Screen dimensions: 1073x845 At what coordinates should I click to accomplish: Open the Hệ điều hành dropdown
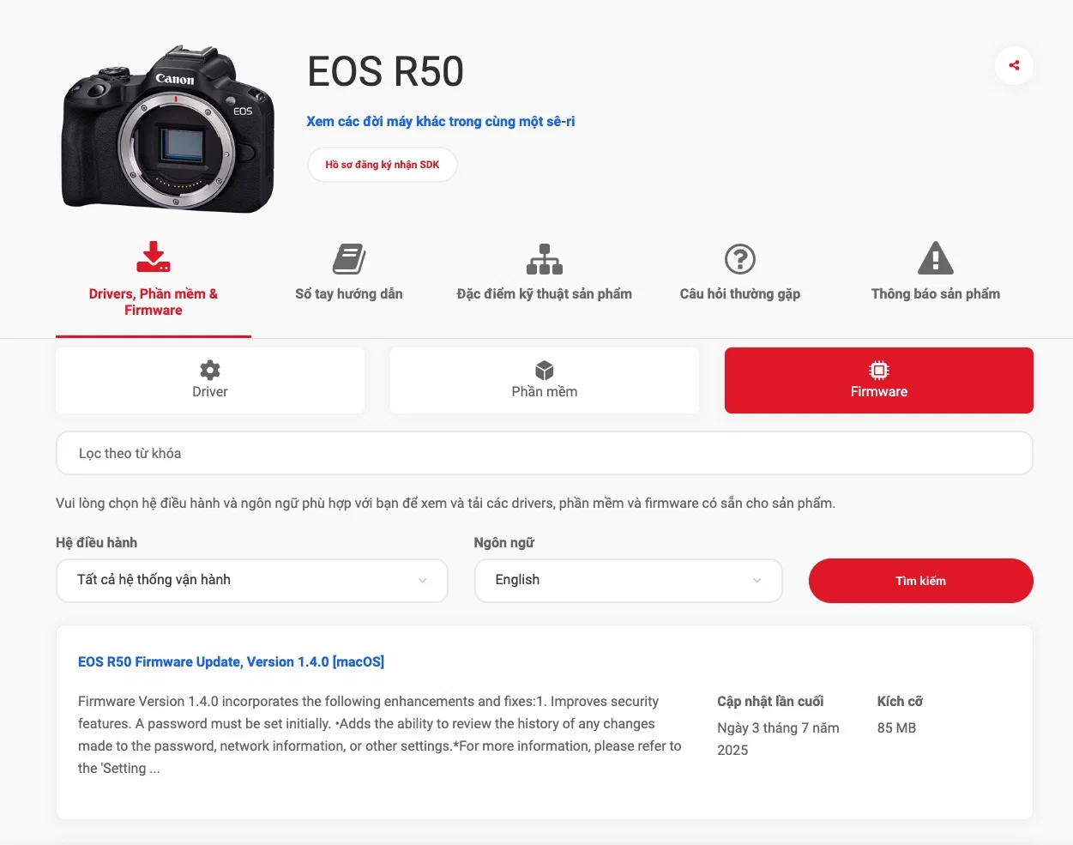(252, 581)
